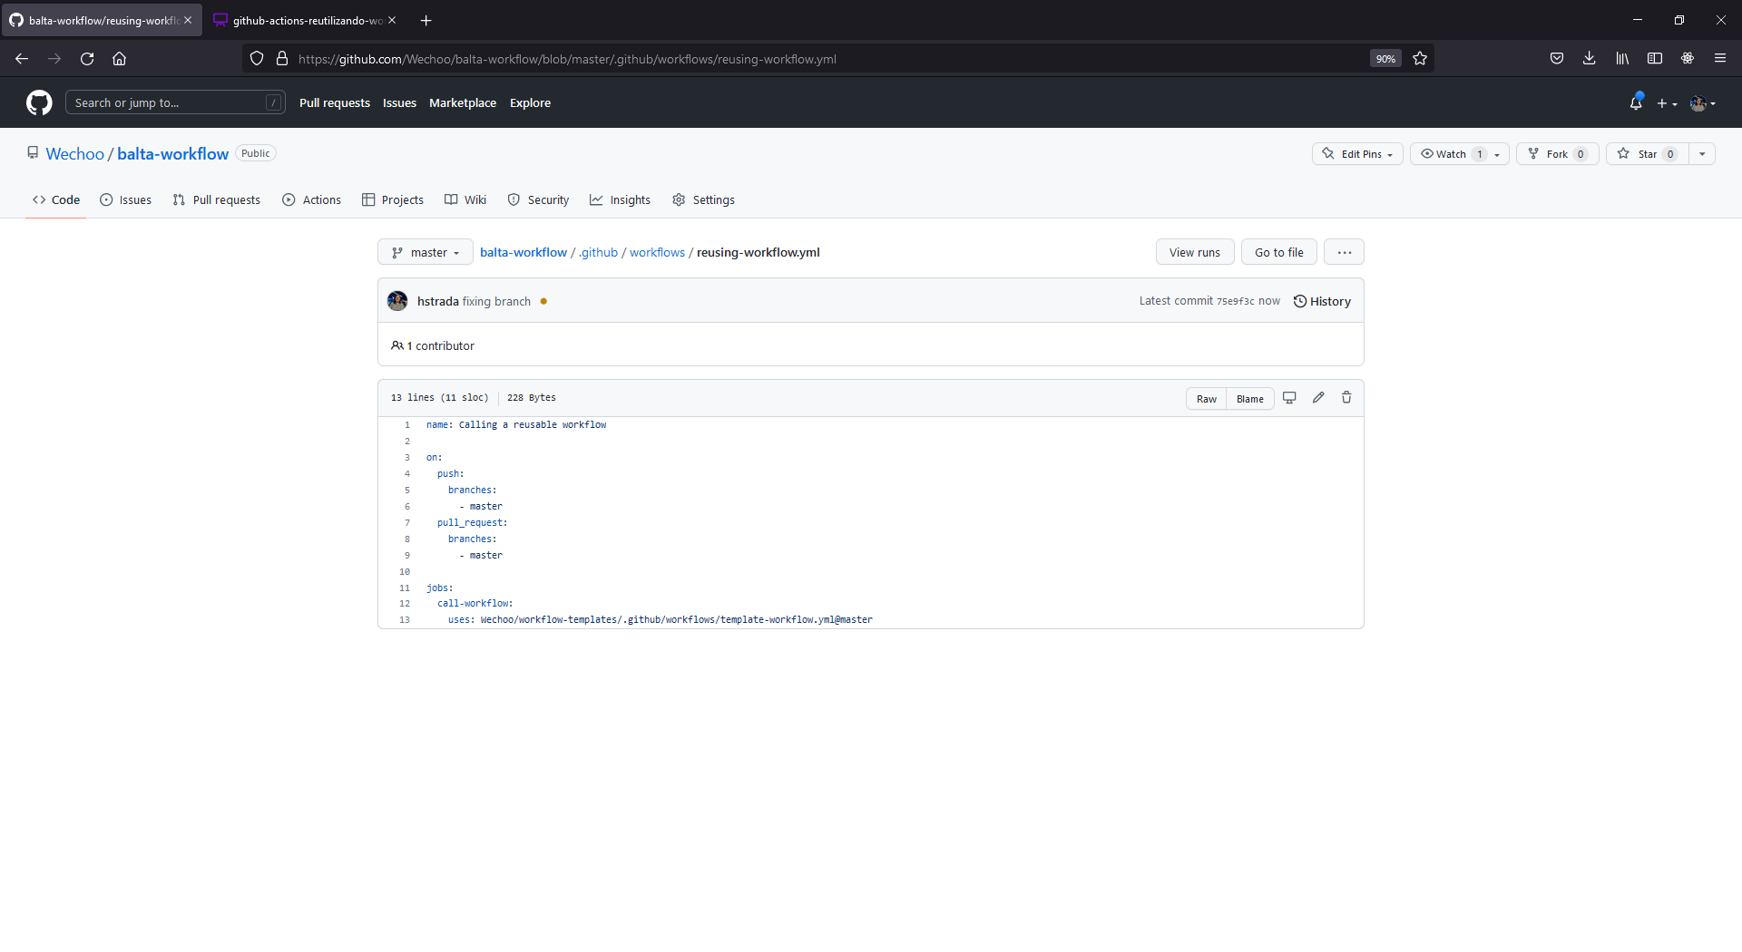Focus the Search or jump to field
This screenshot has width=1742, height=952.
pos(175,102)
